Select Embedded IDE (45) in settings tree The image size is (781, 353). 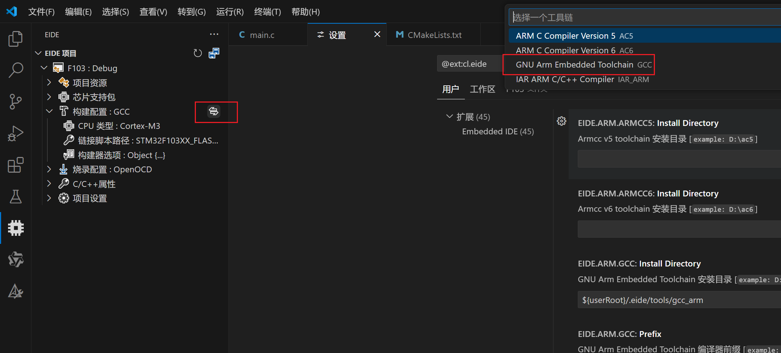coord(498,131)
